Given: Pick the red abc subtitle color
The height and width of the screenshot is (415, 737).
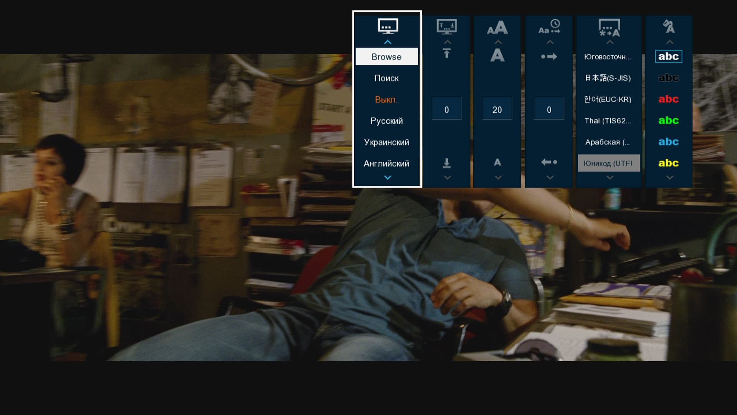Looking at the screenshot, I should (668, 99).
